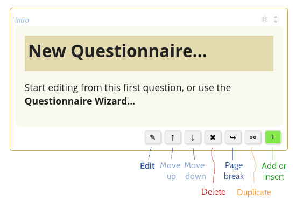Image resolution: width=296 pixels, height=214 pixels.
Task: Click the 'Move up' annotation label
Action: (170, 171)
